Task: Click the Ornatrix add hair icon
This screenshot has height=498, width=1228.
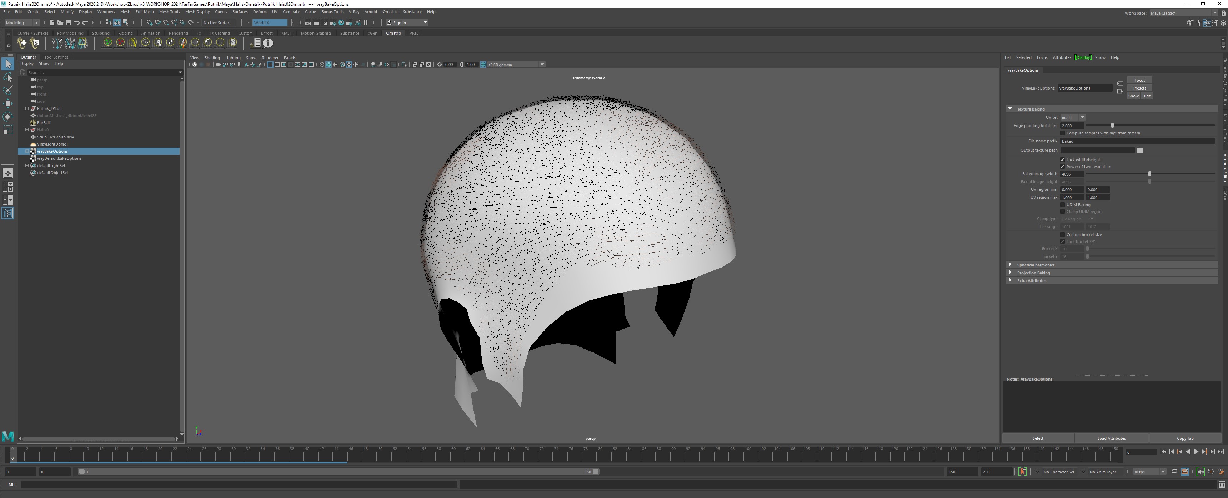Action: (x=21, y=43)
